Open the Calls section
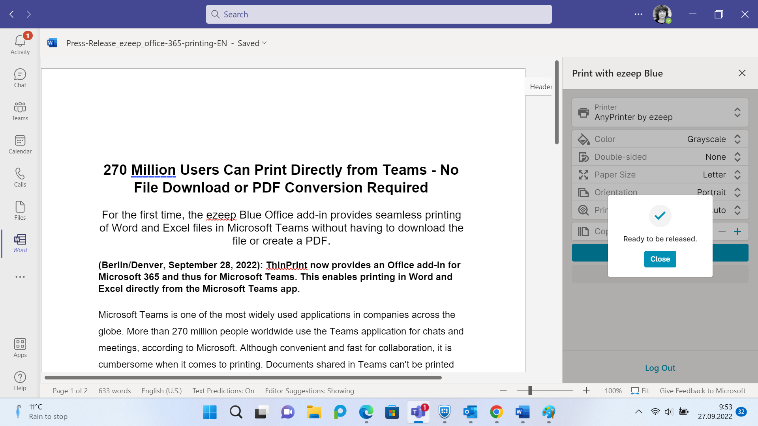This screenshot has height=426, width=758. point(20,177)
